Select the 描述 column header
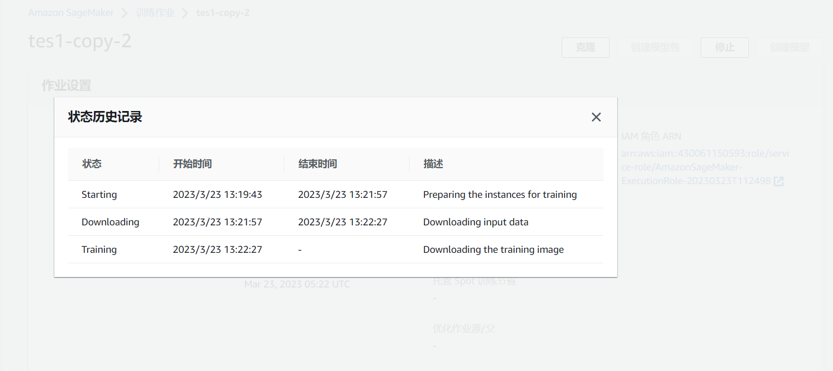The image size is (833, 371). 433,164
